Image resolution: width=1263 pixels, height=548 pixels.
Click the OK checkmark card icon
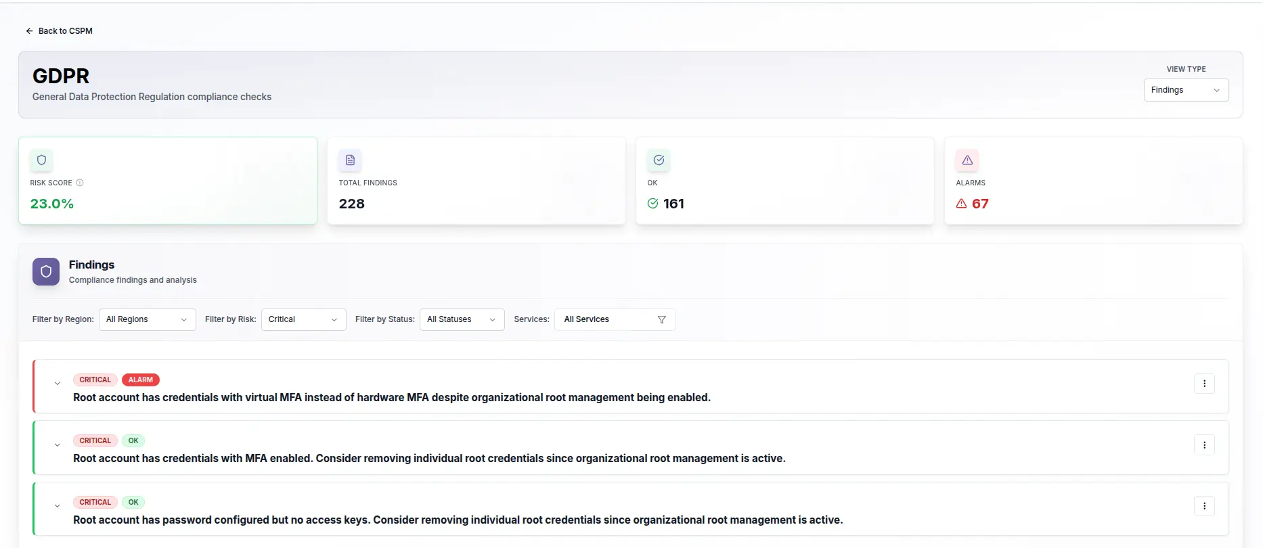click(x=659, y=160)
